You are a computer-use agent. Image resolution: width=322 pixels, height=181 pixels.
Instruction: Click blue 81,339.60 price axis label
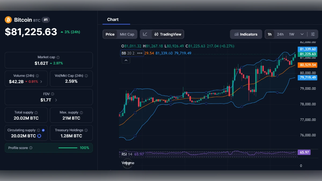coord(308,49)
